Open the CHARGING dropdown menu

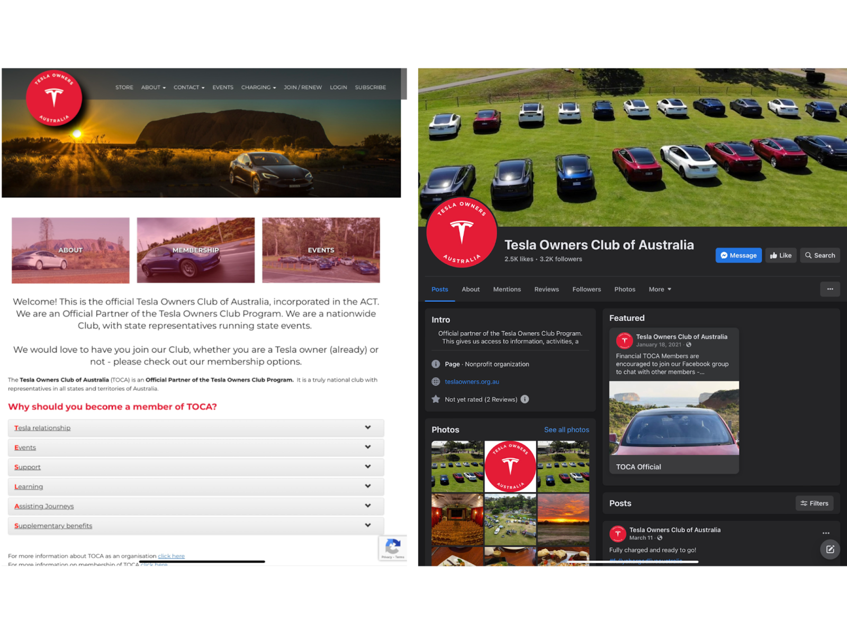(x=258, y=87)
